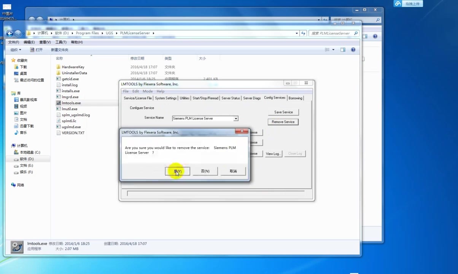Click the Remove Service button
This screenshot has width=458, height=274.
[283, 122]
